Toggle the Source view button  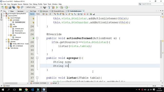[32, 14]
